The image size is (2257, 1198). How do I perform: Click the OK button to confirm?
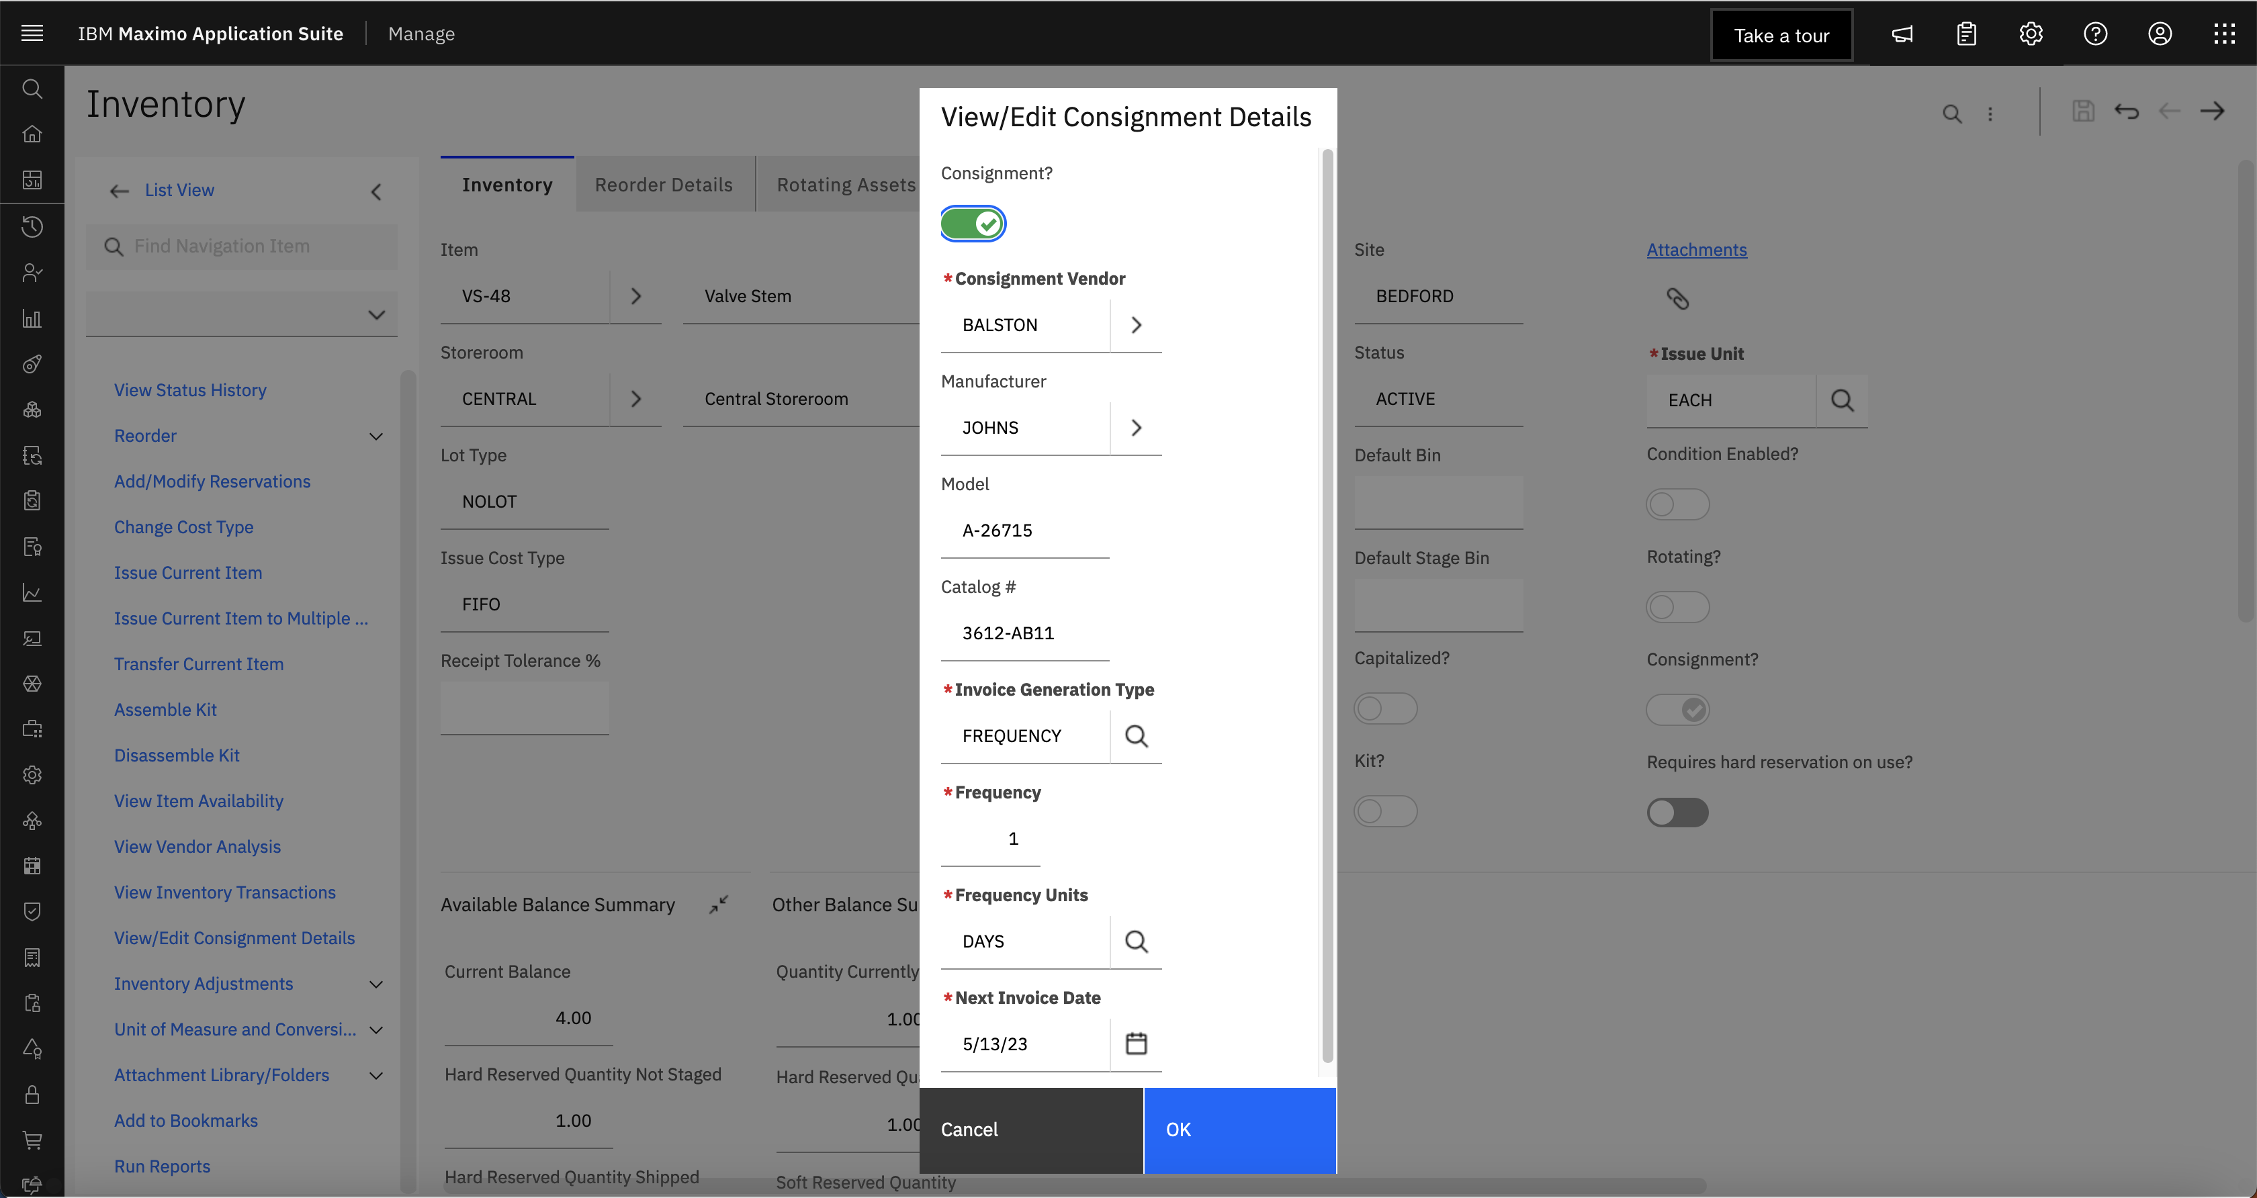click(x=1239, y=1130)
